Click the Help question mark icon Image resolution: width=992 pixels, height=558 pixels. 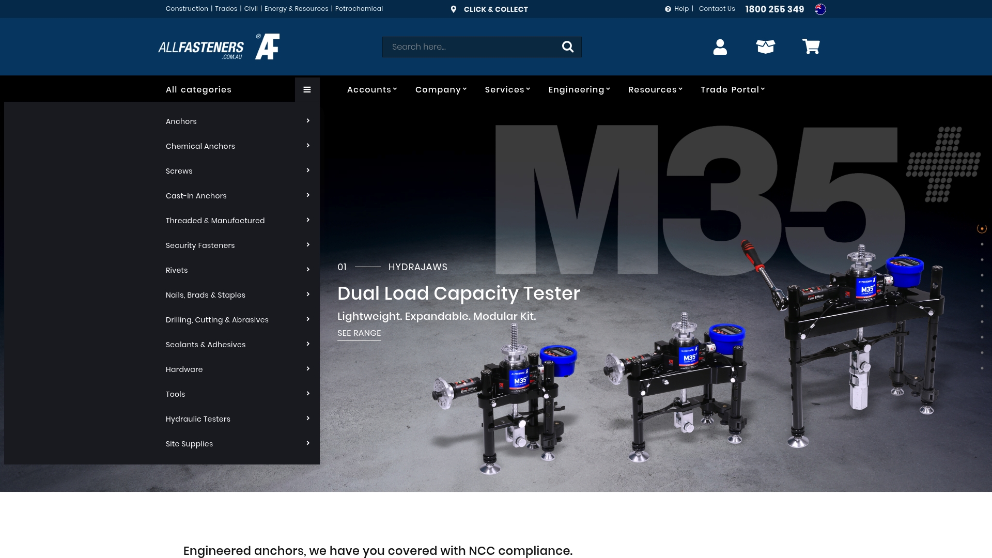[x=669, y=9]
